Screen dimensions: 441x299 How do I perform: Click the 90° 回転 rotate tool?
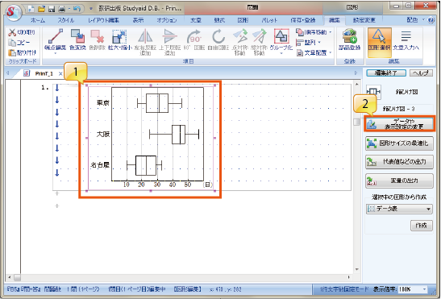coord(194,39)
